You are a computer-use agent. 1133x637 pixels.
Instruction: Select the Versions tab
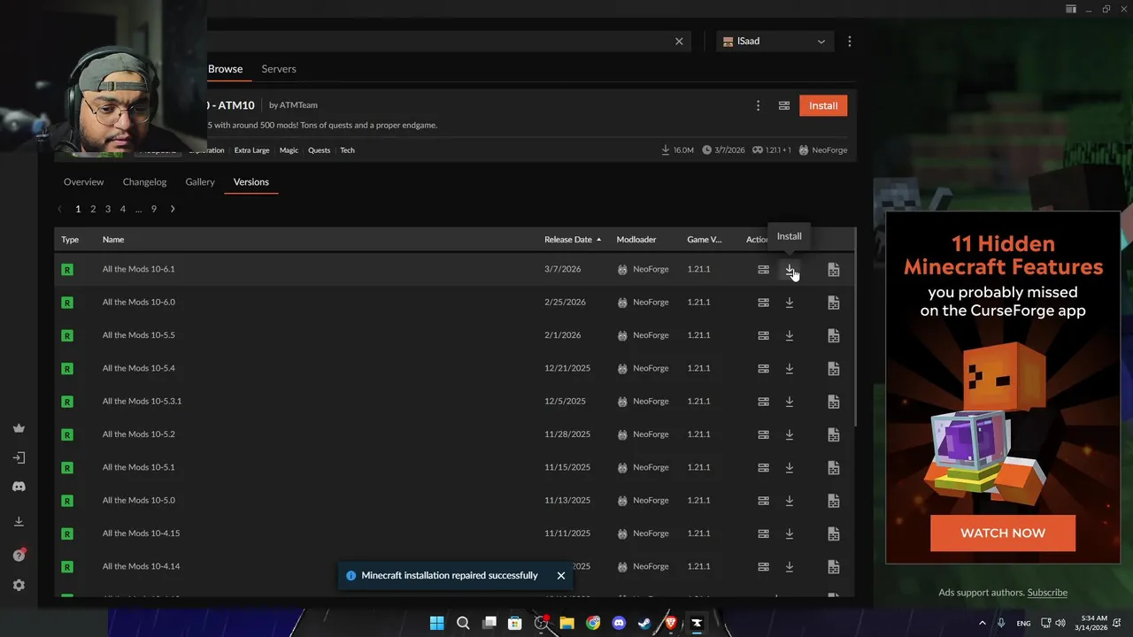[x=251, y=182]
